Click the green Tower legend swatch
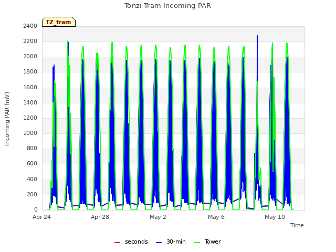This screenshot has width=336, height=252. pyautogui.click(x=197, y=243)
